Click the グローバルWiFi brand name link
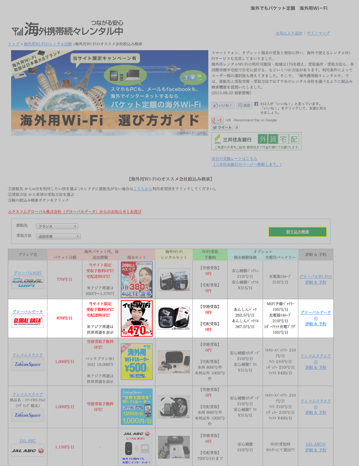 [28, 273]
